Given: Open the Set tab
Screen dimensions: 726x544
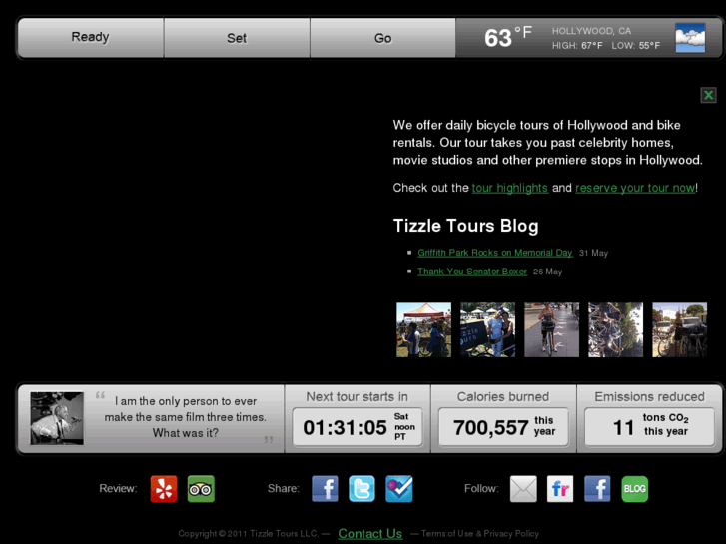Looking at the screenshot, I should coord(237,38).
